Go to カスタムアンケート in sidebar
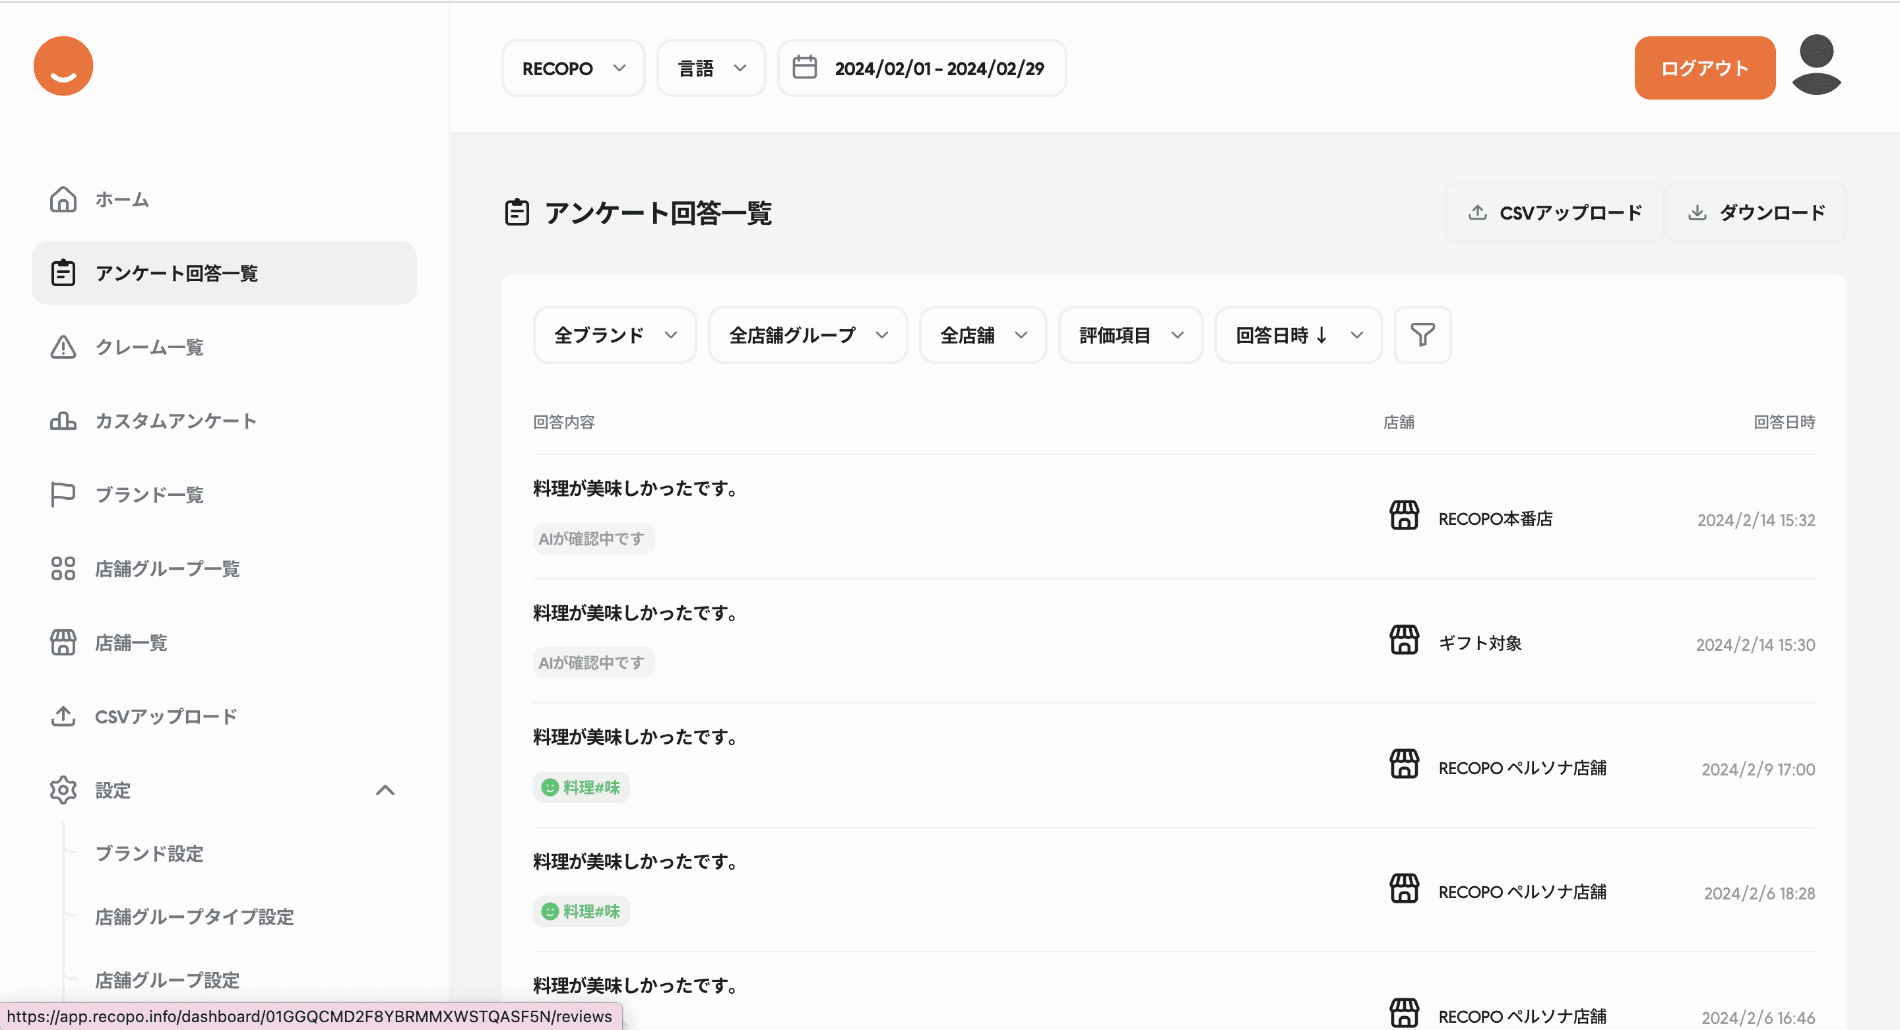 coord(175,420)
